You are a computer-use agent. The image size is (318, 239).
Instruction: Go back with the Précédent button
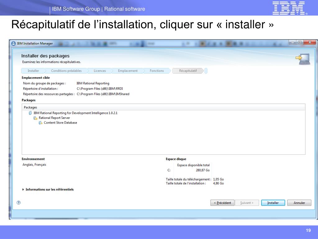point(222,203)
